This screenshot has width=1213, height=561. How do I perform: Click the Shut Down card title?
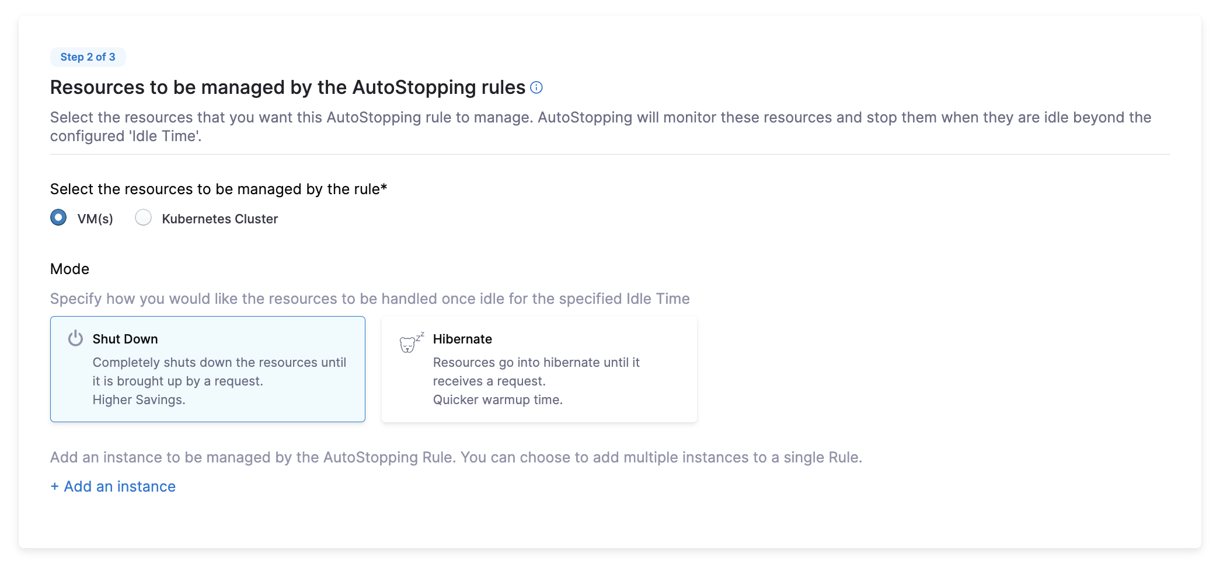(x=125, y=339)
